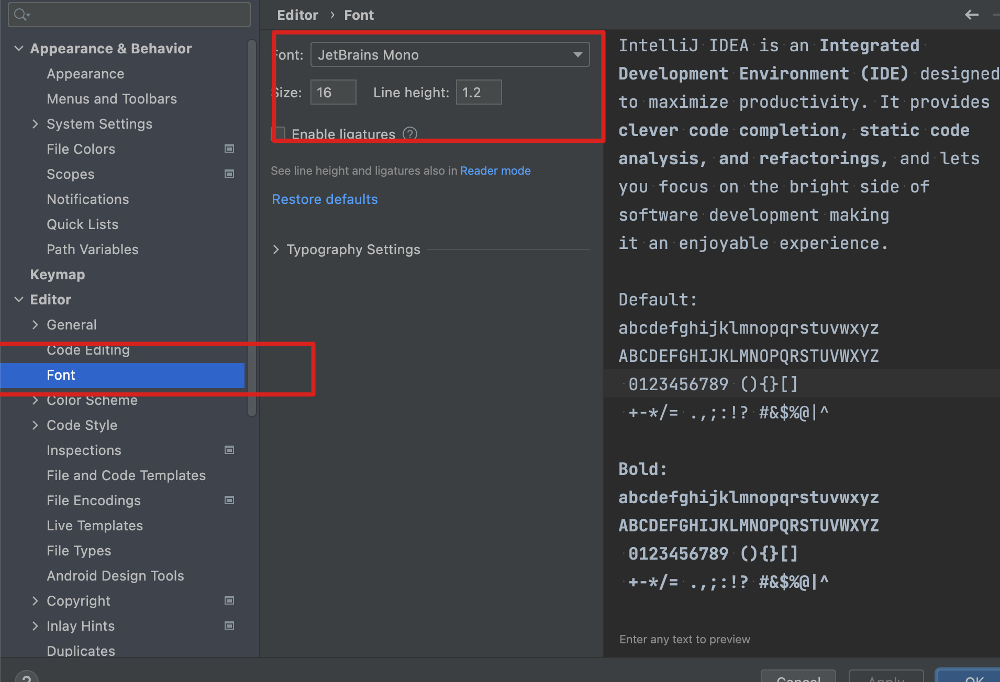The width and height of the screenshot is (1000, 682).
Task: Click 'Enter any text to preview' hint
Action: [x=684, y=639]
